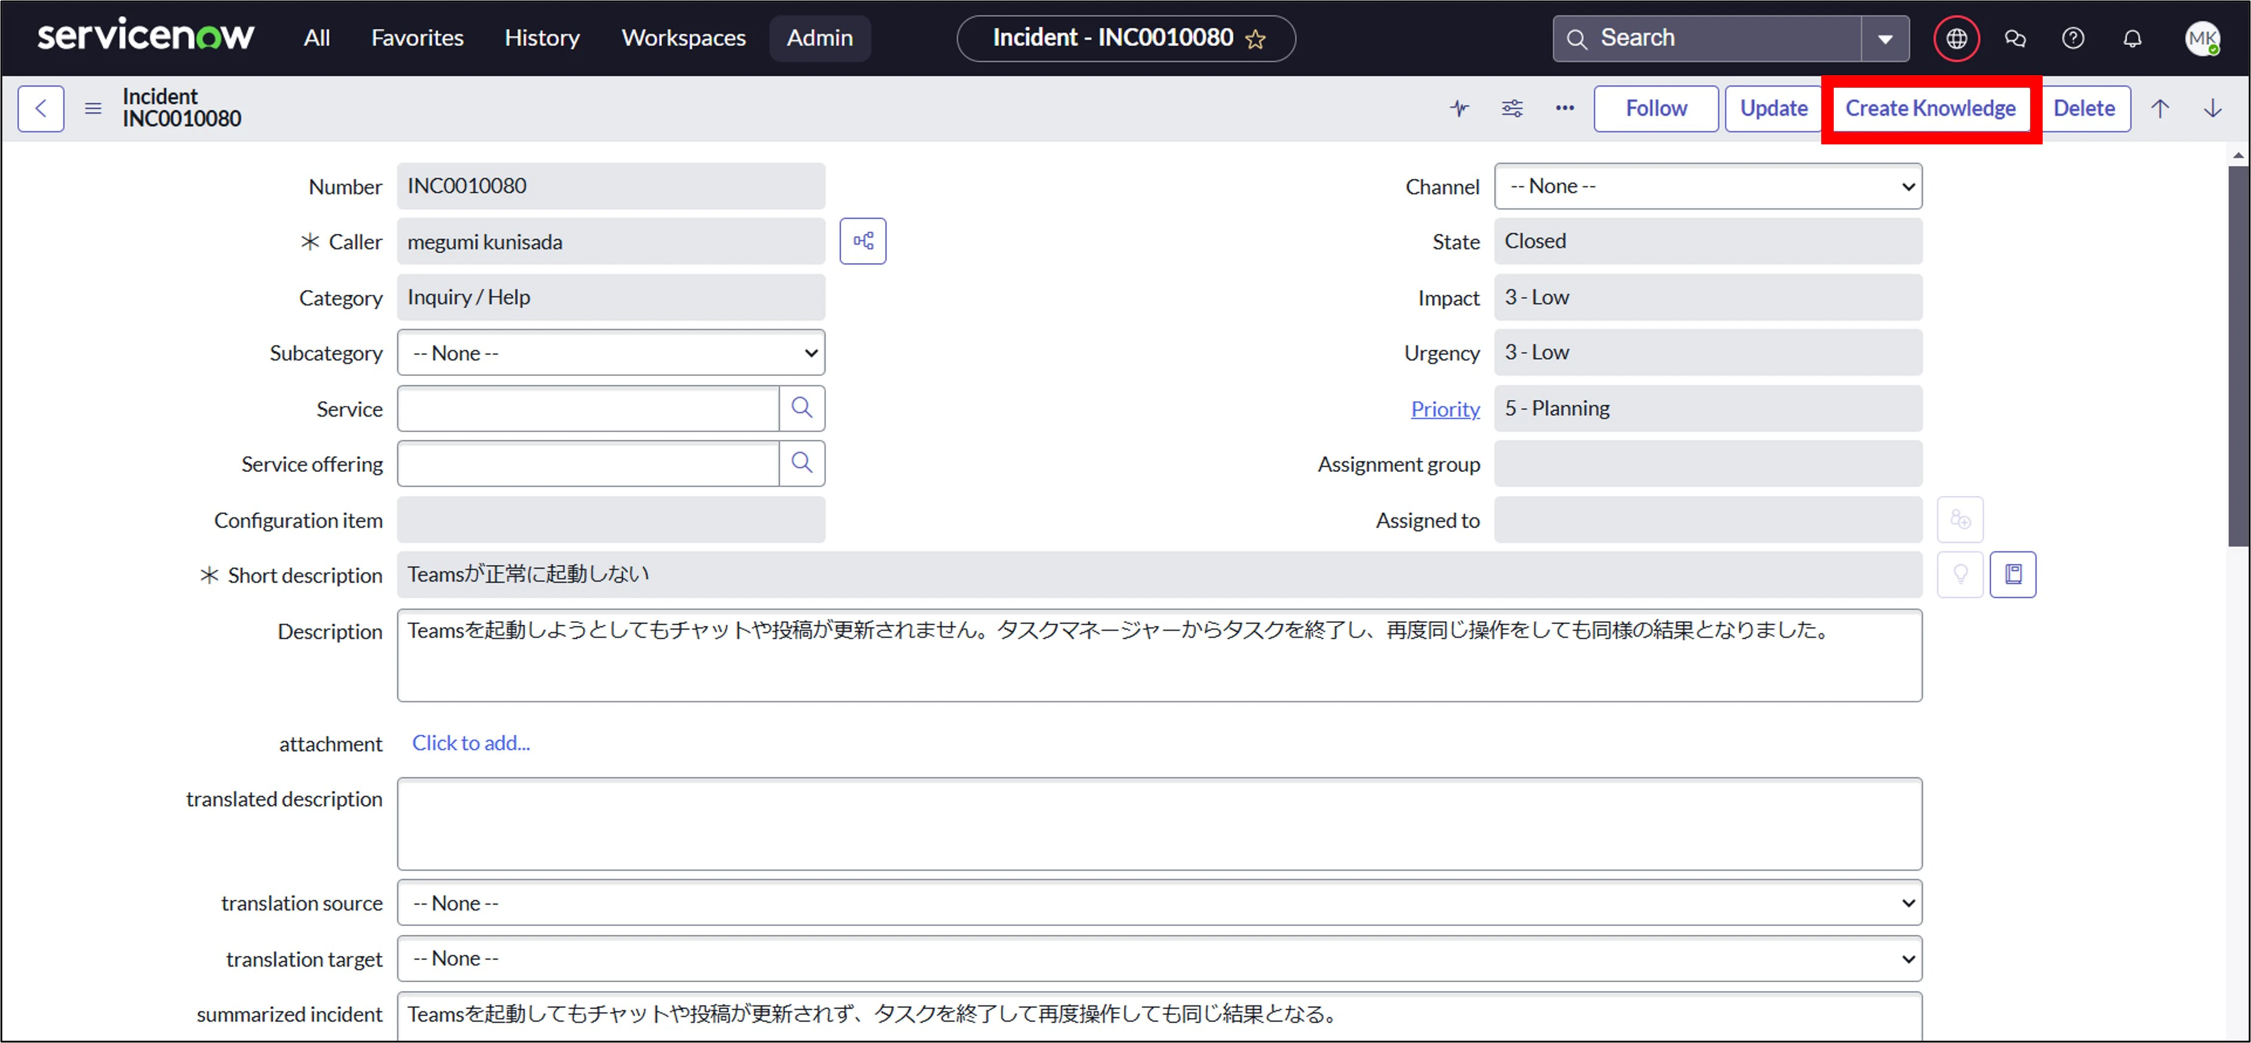Click the Service lookup magnifier icon

pyautogui.click(x=801, y=408)
